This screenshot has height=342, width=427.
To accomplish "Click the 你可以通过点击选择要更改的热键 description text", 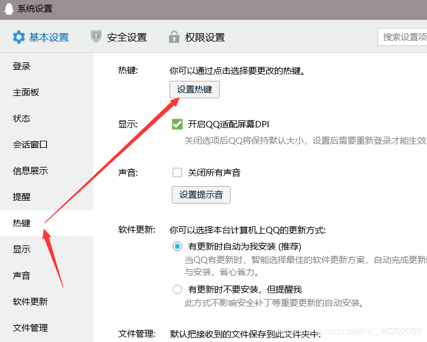I will [237, 71].
